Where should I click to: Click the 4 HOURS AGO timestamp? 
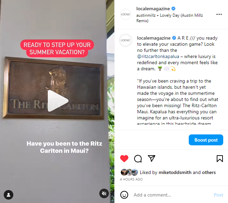(131, 179)
